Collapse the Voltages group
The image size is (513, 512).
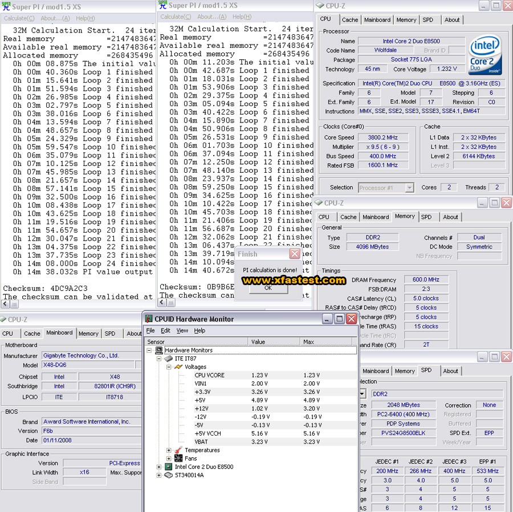click(169, 367)
